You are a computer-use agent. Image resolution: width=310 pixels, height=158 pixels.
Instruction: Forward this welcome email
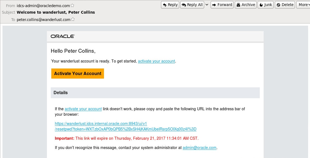pos(222,5)
